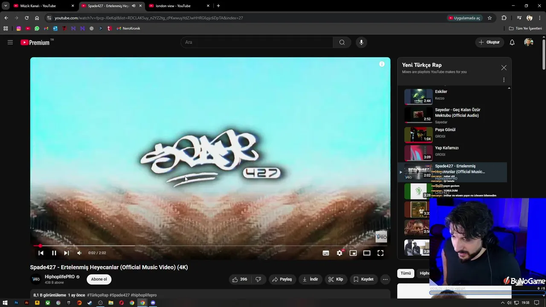The width and height of the screenshot is (546, 307).
Task: Click the Oluştur create button
Action: point(489,42)
